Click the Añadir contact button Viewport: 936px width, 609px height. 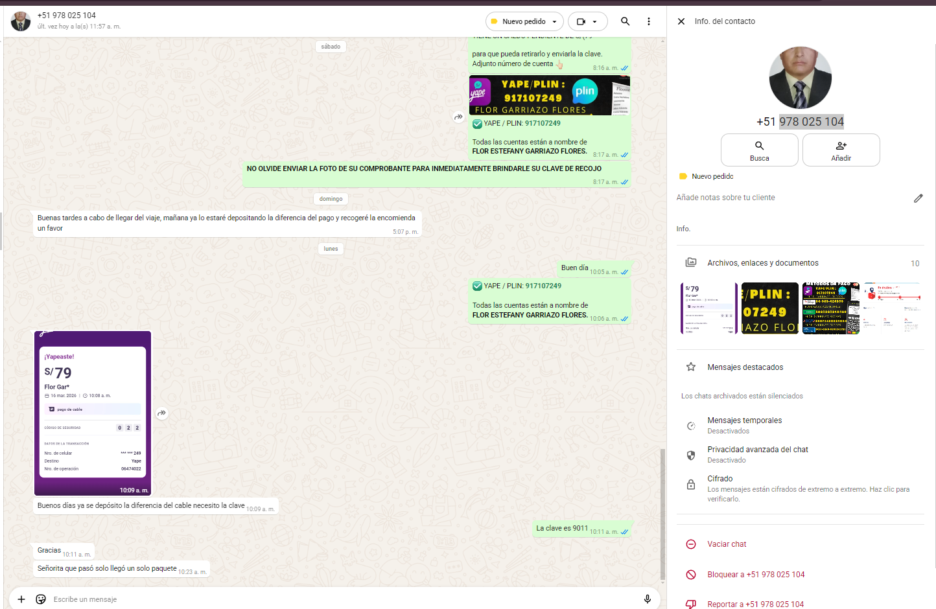pyautogui.click(x=841, y=150)
